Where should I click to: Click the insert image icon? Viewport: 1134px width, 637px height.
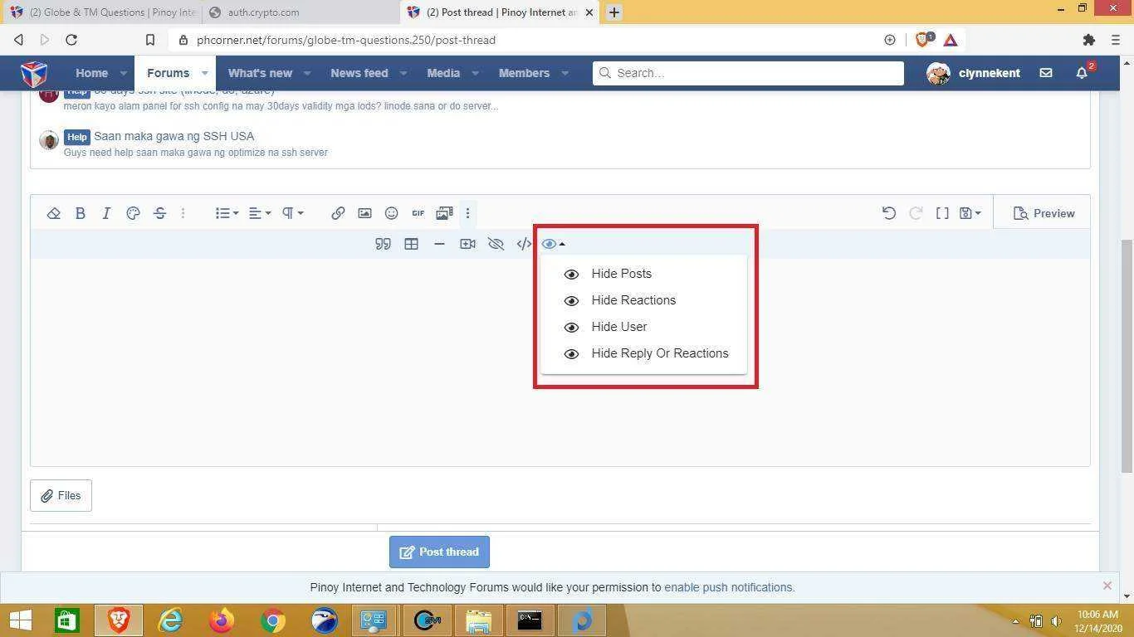point(364,213)
